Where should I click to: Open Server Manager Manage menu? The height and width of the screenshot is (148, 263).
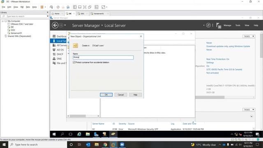[x=227, y=25]
